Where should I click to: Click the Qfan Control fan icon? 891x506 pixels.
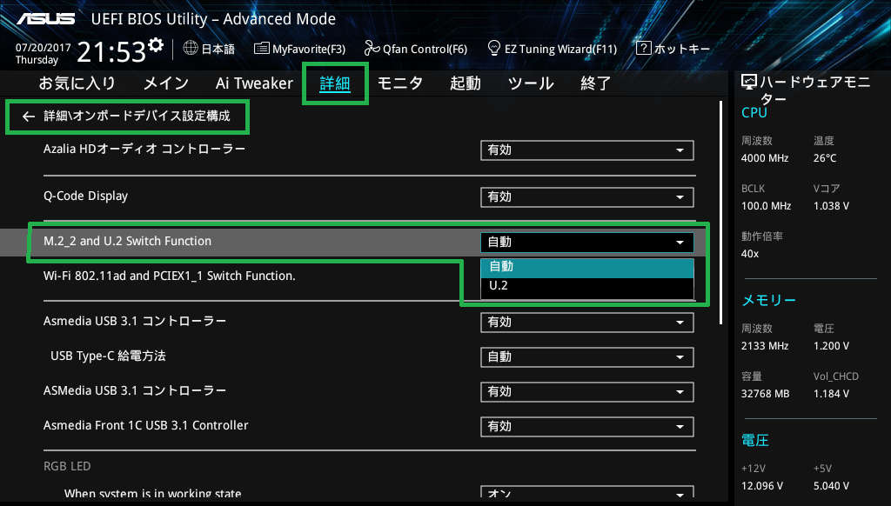372,49
